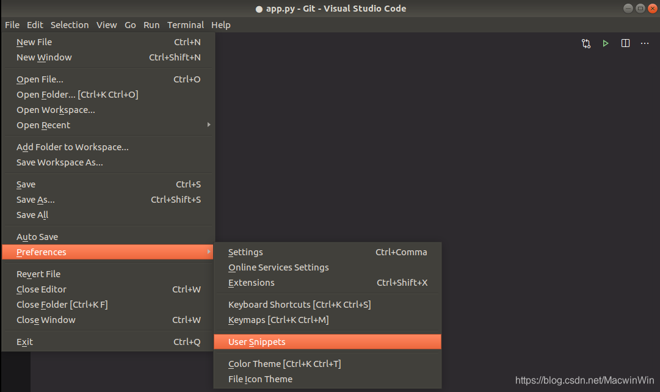Click the Open Changes compare icon
660x392 pixels.
[x=586, y=43]
